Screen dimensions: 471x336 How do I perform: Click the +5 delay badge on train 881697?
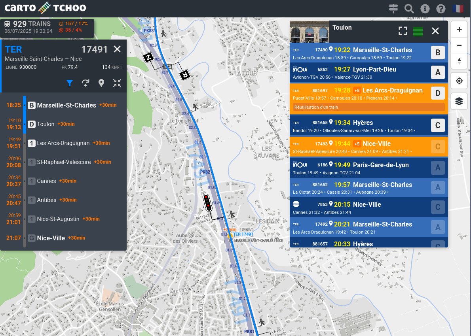357,91
